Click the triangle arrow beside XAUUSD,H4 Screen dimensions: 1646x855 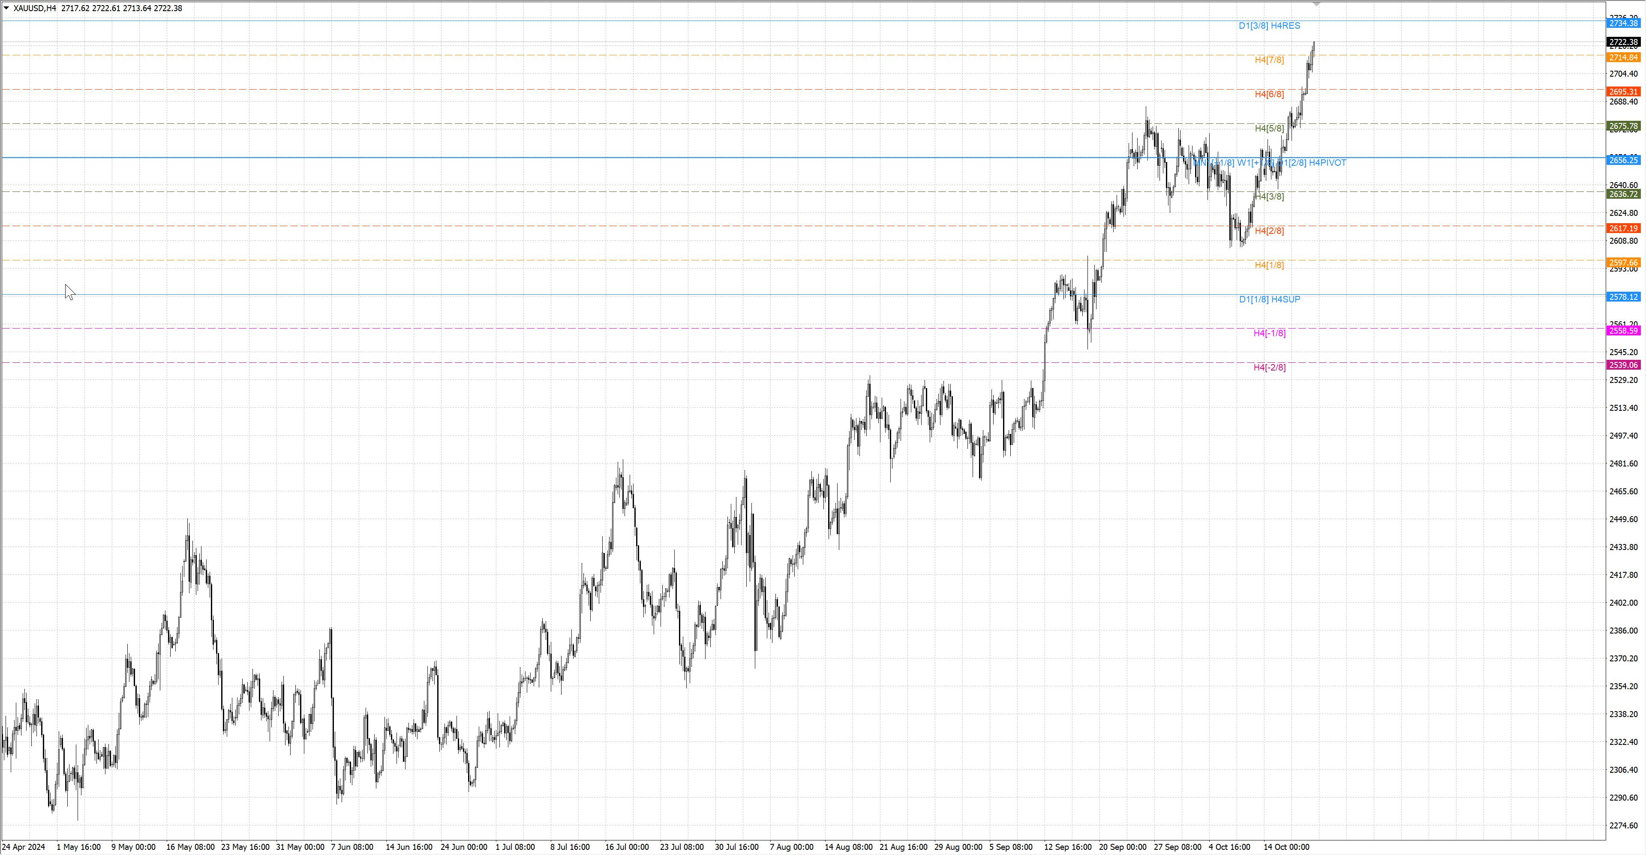[6, 8]
